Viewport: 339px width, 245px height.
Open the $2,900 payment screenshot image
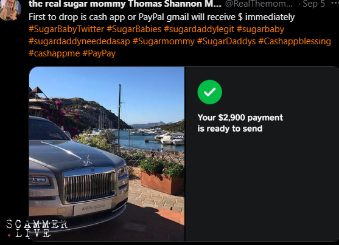262,154
